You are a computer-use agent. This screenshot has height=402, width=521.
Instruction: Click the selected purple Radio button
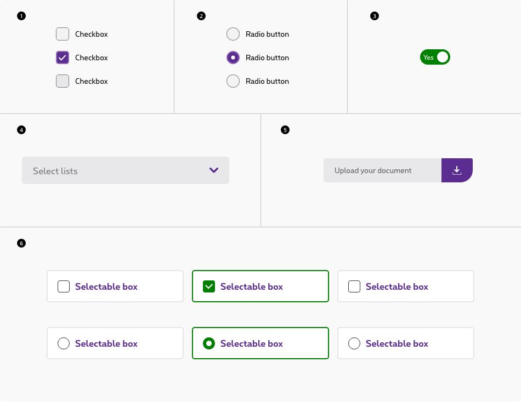pyautogui.click(x=233, y=58)
